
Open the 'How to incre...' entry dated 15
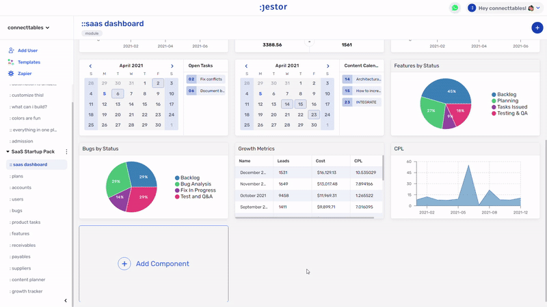362,91
